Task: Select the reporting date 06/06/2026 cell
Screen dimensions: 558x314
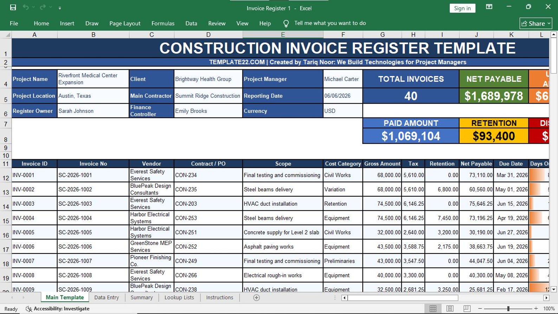Action: (343, 96)
